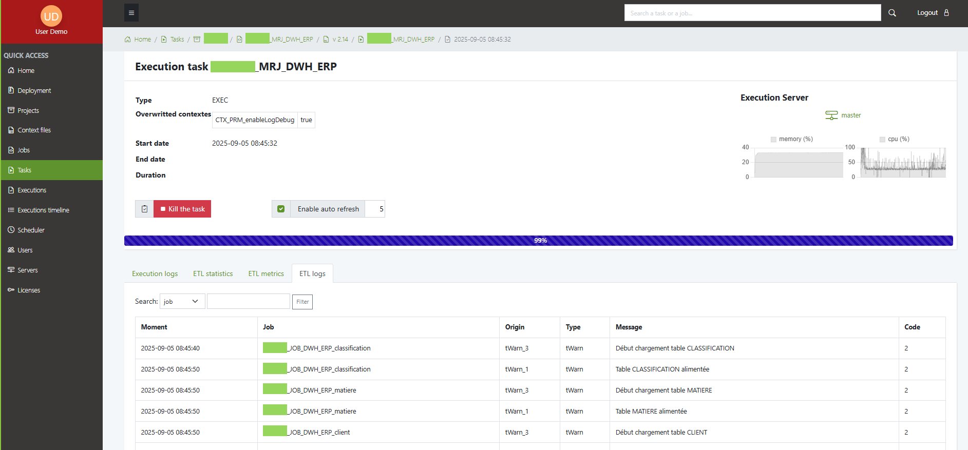968x450 pixels.
Task: Click the Executions timeline list icon
Action: click(11, 210)
